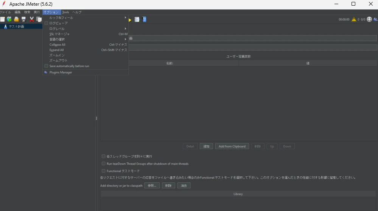Viewport: 378px width, 211px height.
Task: Click the blue Help question mark icon
Action: click(145, 20)
